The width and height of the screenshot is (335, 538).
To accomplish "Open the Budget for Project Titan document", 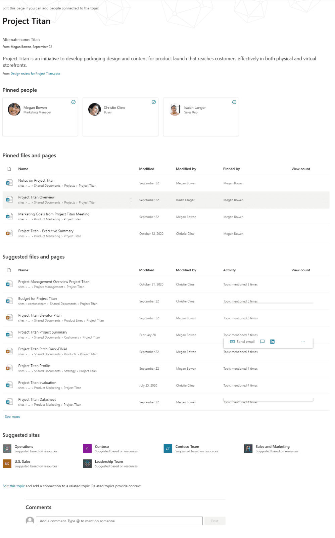I will [x=38, y=299].
